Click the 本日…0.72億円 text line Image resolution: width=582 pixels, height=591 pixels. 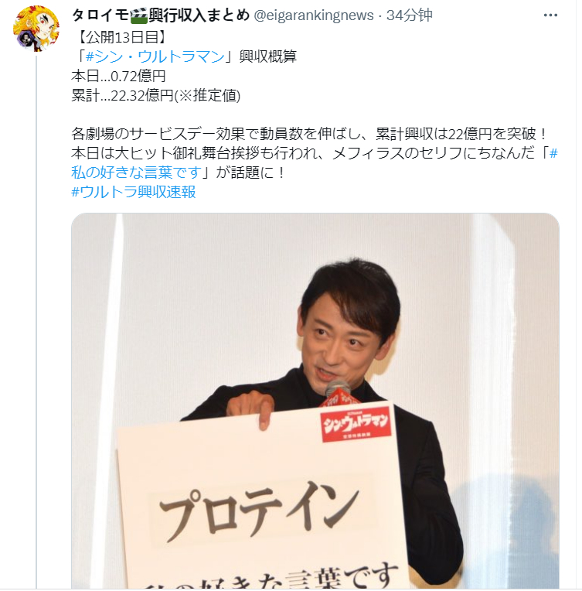tap(118, 76)
